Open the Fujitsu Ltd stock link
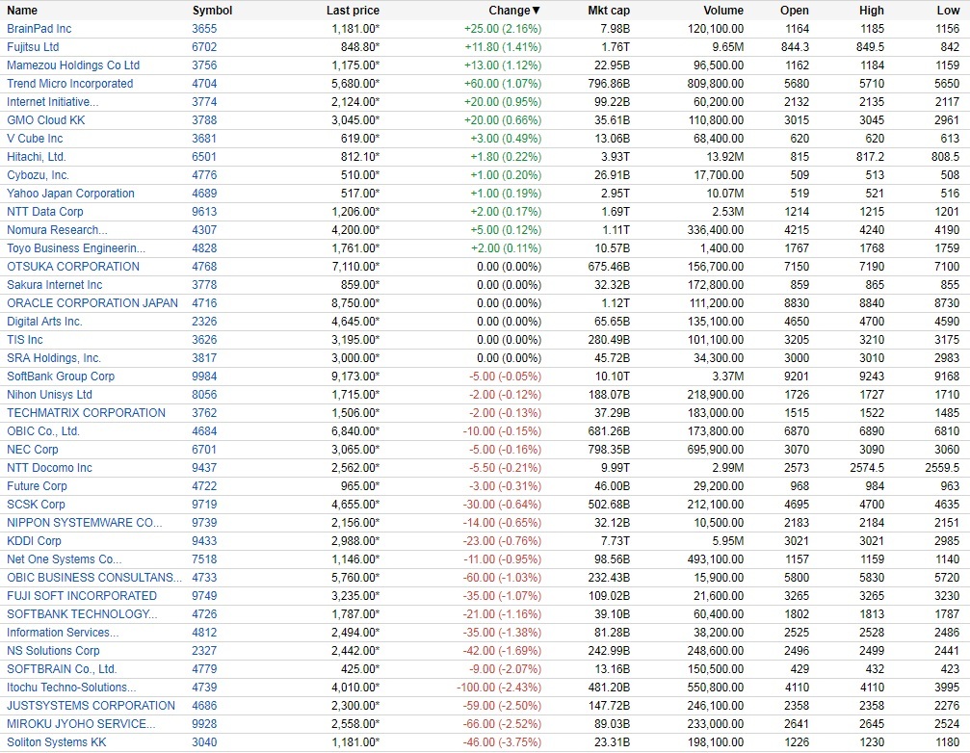Image resolution: width=970 pixels, height=753 pixels. 33,47
